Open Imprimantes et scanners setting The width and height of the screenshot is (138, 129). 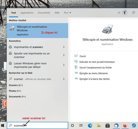pyautogui.click(x=37, y=47)
